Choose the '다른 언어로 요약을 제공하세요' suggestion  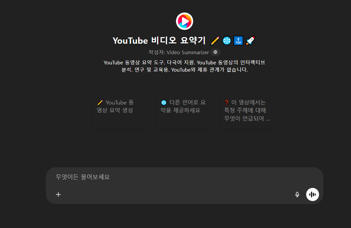[185, 111]
